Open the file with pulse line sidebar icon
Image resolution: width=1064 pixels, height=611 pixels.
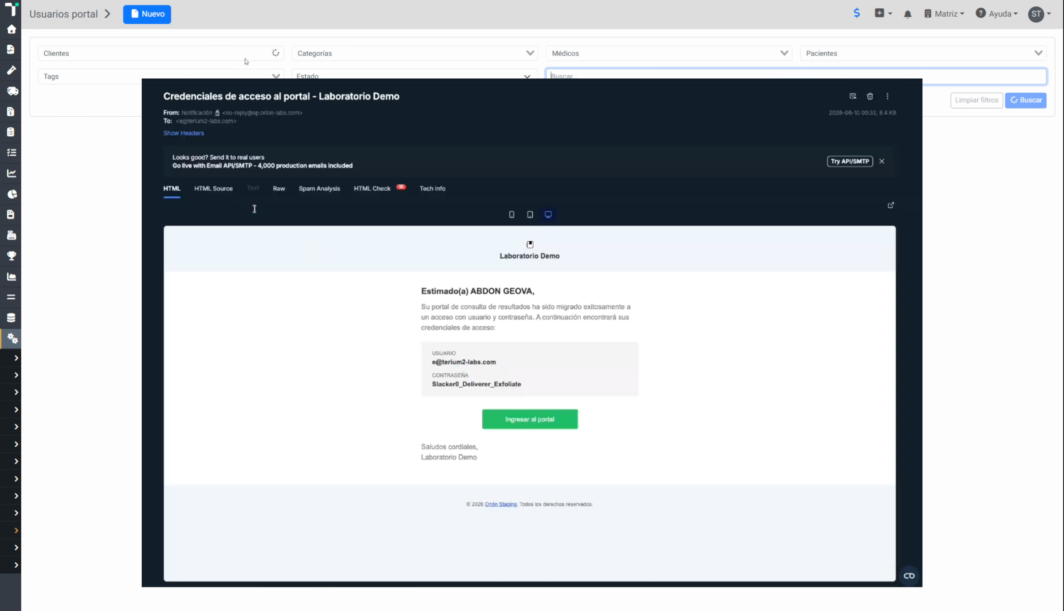pos(11,49)
